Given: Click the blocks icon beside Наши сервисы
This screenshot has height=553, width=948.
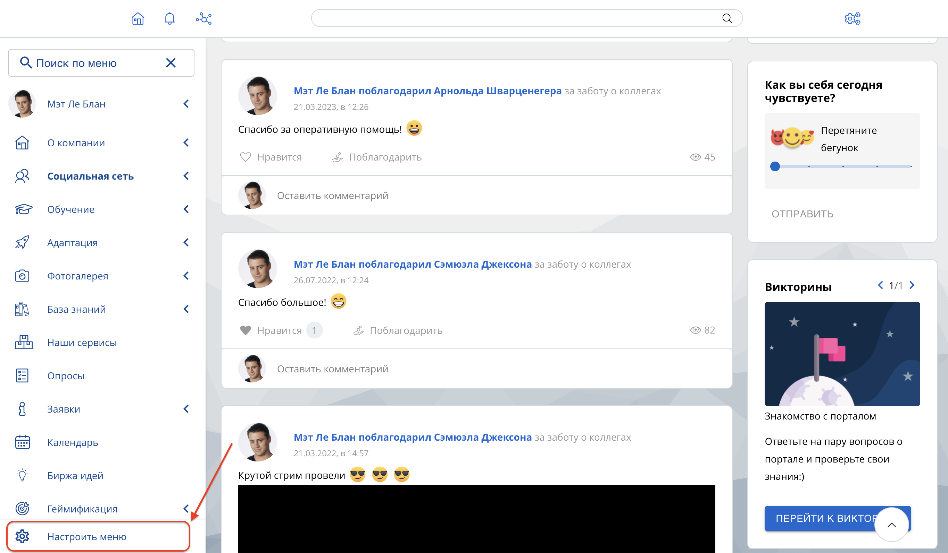Looking at the screenshot, I should tap(24, 342).
